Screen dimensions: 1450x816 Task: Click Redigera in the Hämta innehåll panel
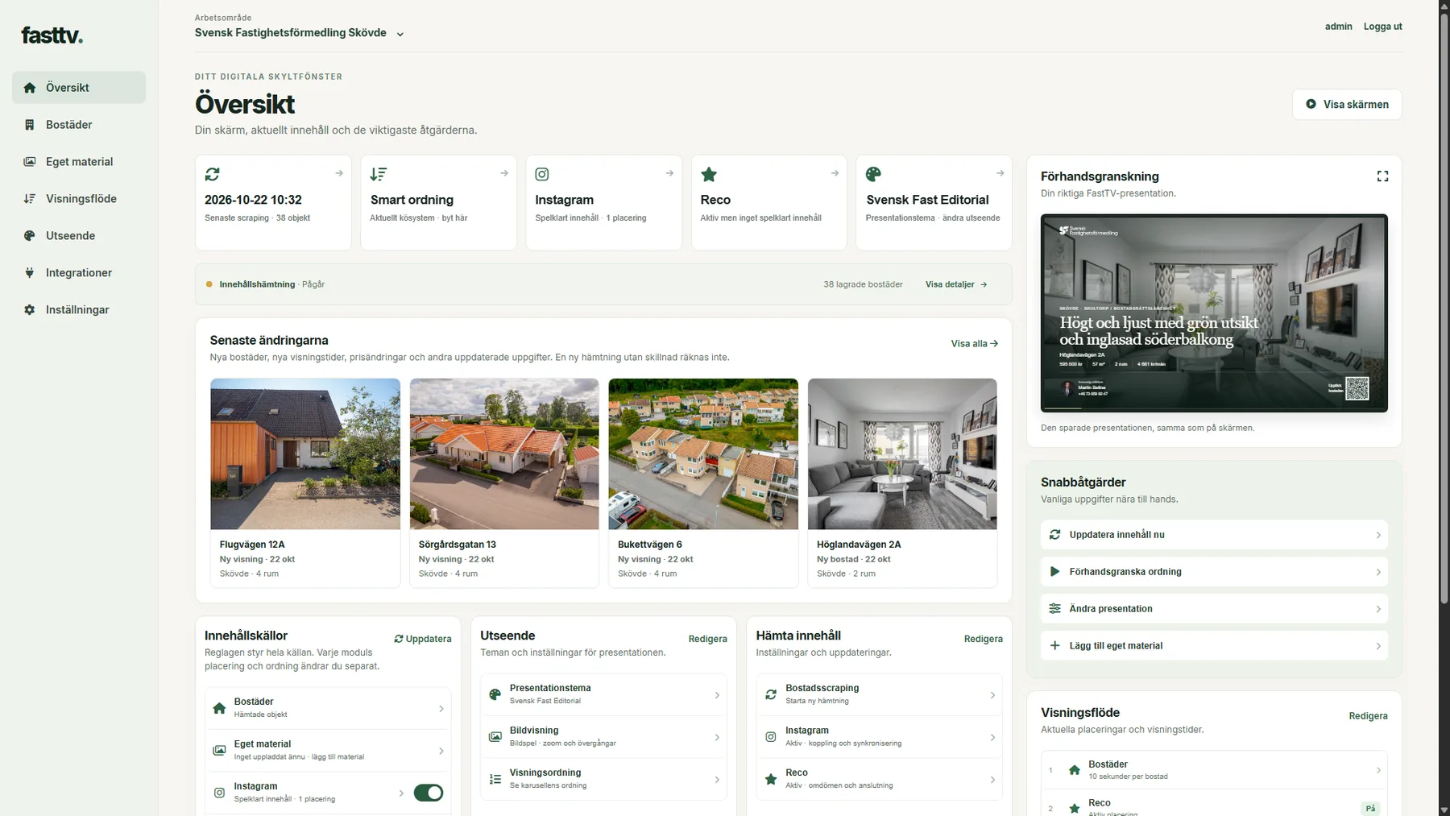click(x=983, y=639)
